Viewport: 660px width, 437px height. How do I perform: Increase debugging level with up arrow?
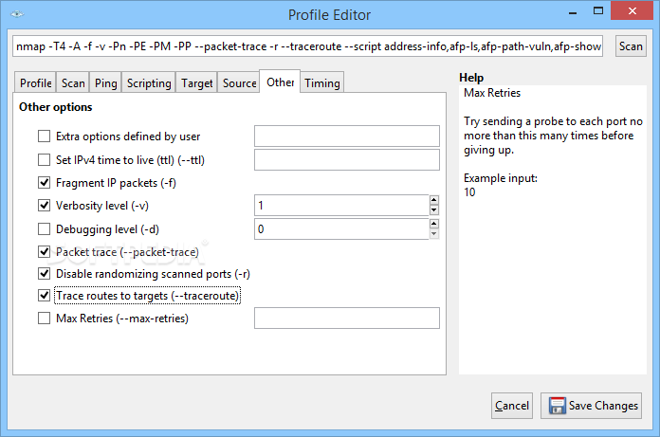(x=434, y=224)
